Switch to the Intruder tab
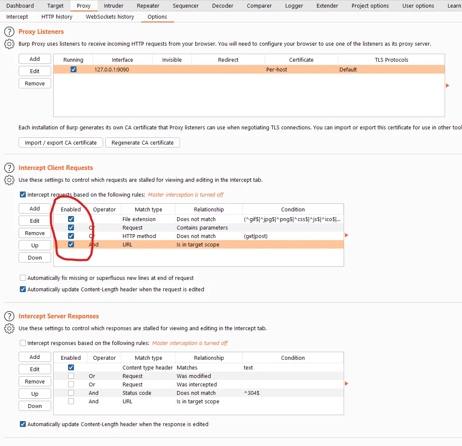This screenshot has width=462, height=446. pos(113,5)
